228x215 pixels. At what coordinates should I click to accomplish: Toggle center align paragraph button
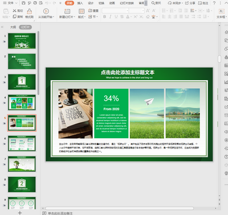pos(169,17)
